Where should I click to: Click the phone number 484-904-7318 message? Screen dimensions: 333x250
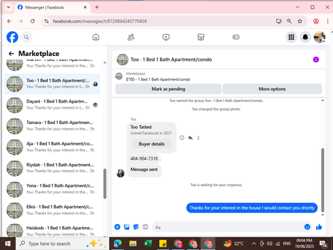tap(144, 159)
